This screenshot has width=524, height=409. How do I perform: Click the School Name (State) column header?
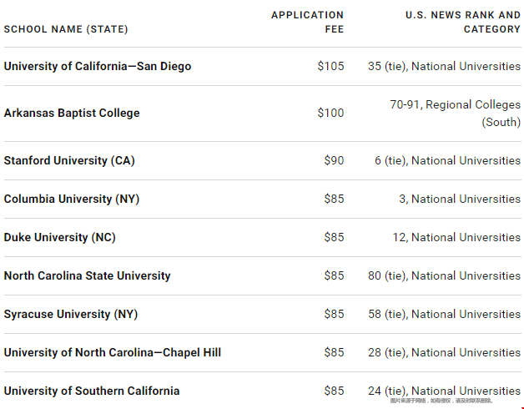tap(66, 29)
